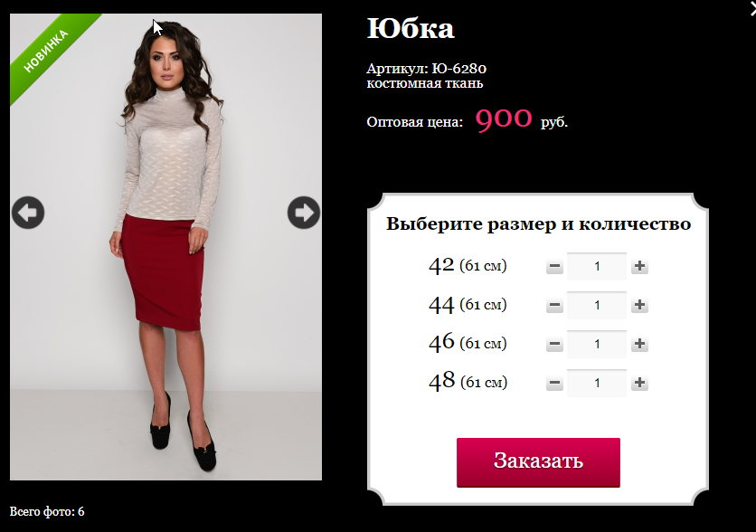Click the green Новинка ribbon badge

tap(48, 51)
